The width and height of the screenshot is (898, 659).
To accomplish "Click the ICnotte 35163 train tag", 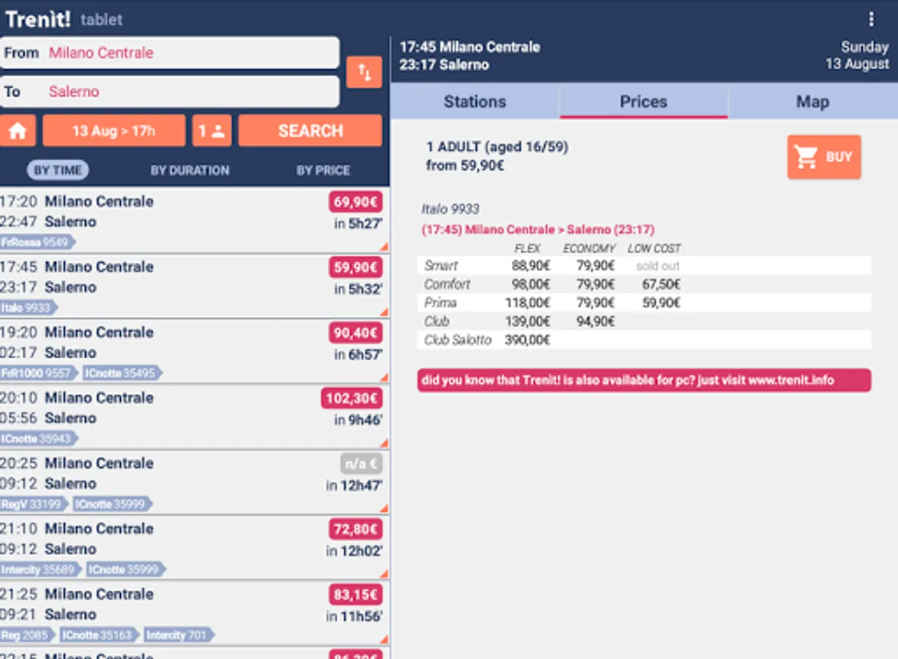I will tap(100, 635).
